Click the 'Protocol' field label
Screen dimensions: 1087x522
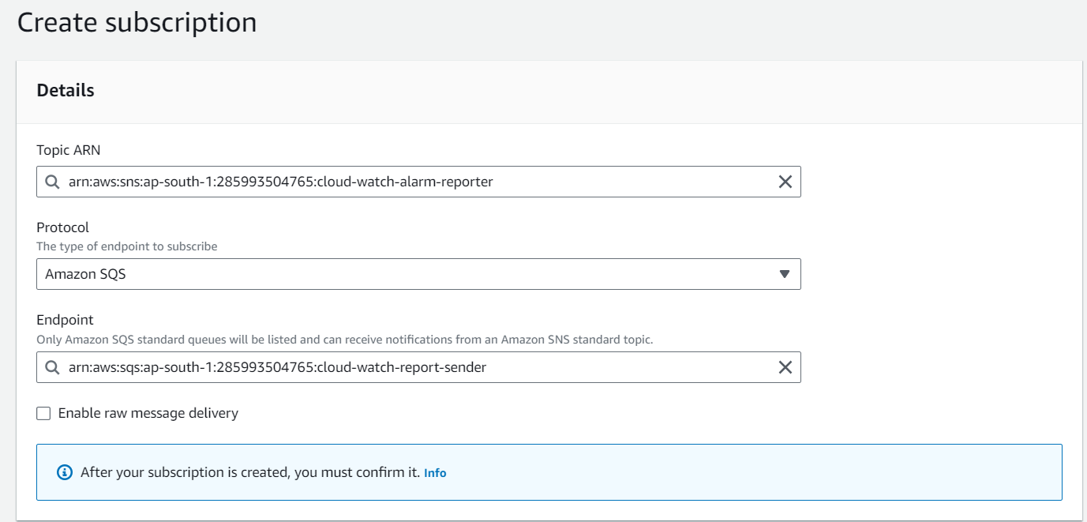(x=63, y=227)
